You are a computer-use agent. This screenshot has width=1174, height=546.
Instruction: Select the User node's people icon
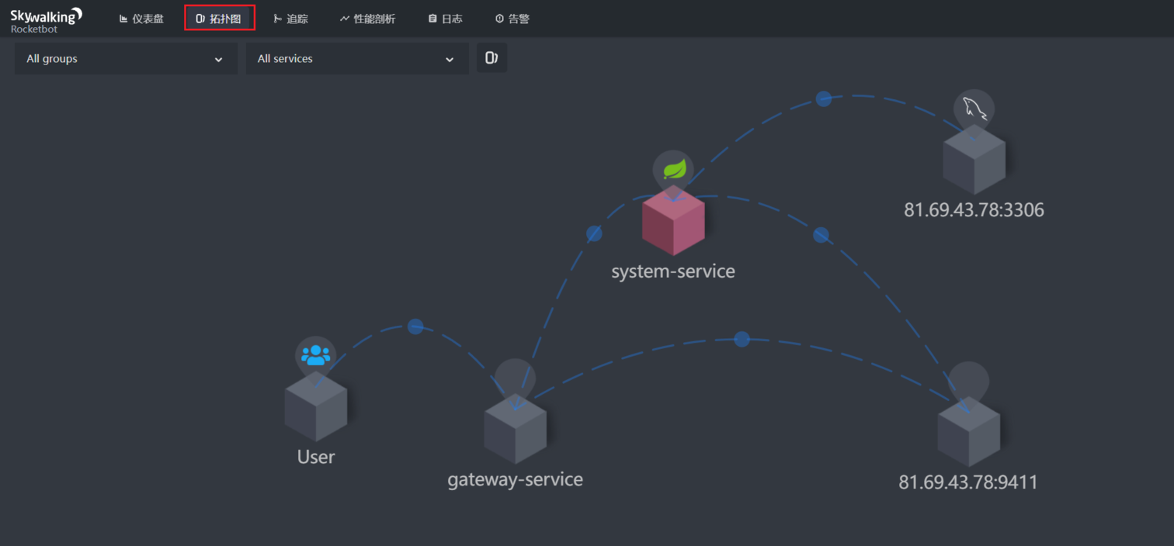click(316, 355)
